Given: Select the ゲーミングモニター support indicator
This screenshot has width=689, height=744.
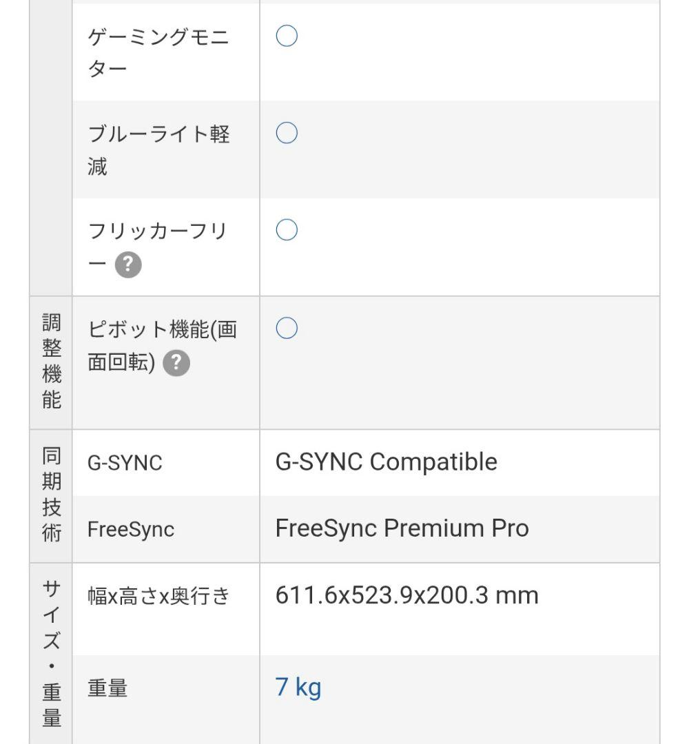Looking at the screenshot, I should point(287,36).
